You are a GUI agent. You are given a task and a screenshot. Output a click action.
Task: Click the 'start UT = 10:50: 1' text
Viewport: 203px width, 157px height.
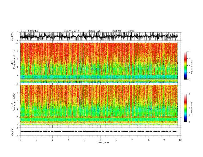(x=124, y=31)
